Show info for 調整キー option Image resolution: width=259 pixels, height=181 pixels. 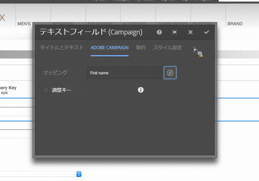click(140, 90)
